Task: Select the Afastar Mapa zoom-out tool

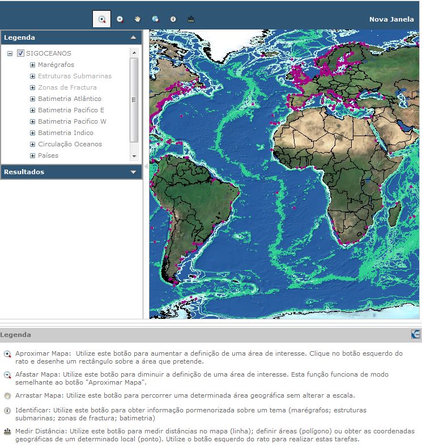Action: [x=120, y=19]
